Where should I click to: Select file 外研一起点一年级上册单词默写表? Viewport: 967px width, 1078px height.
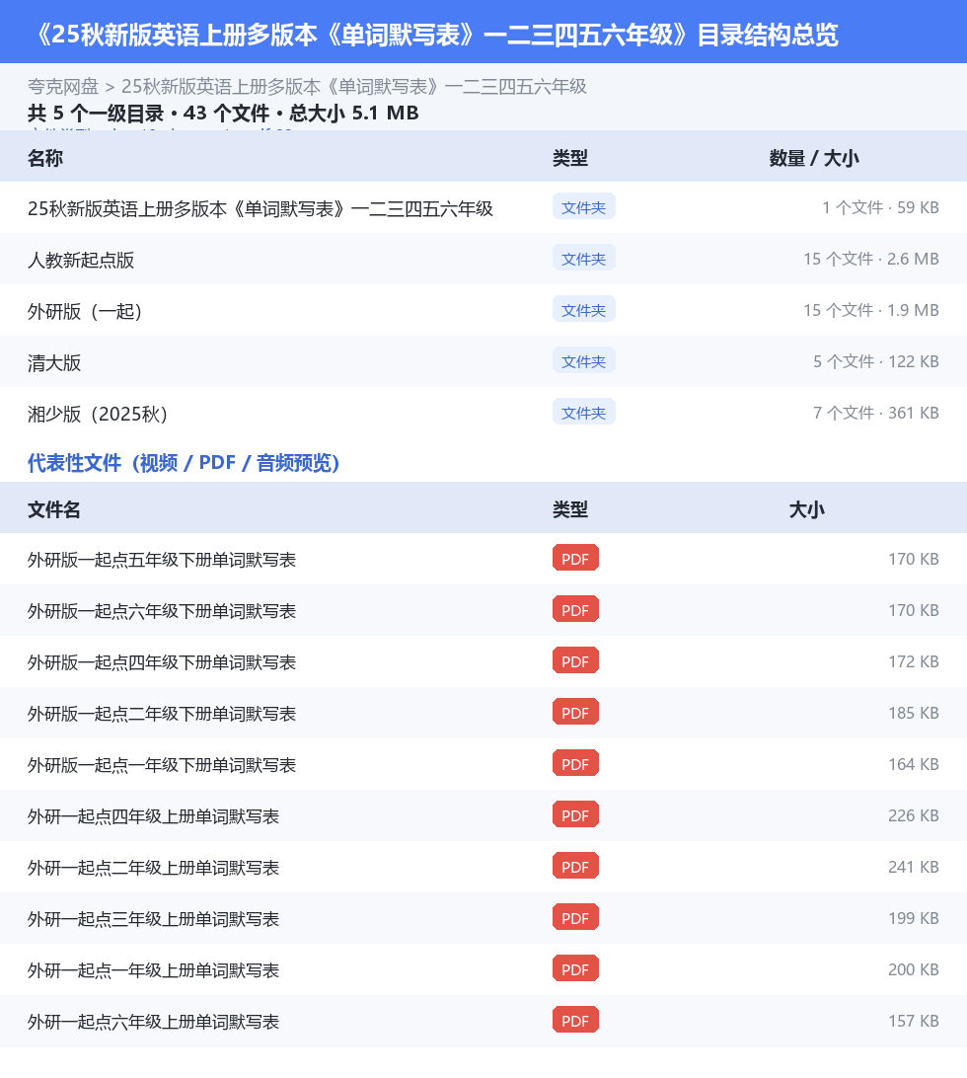point(483,970)
